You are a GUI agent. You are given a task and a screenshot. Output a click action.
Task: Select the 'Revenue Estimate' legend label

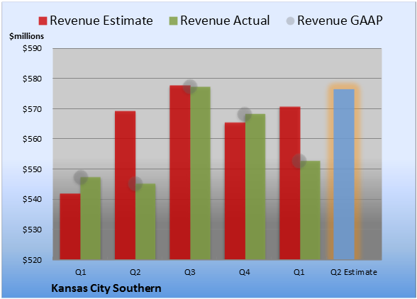click(x=101, y=21)
